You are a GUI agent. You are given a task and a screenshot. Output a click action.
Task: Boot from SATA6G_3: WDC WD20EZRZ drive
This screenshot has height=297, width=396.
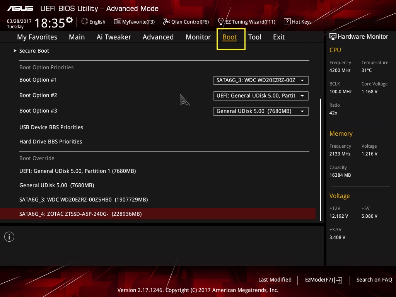(x=84, y=200)
